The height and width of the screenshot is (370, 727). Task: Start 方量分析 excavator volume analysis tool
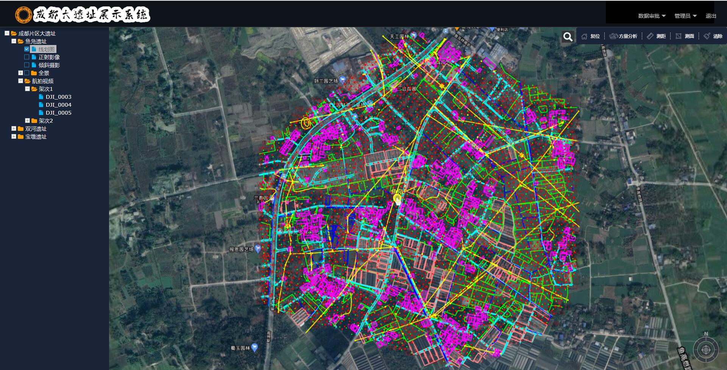[x=623, y=36]
